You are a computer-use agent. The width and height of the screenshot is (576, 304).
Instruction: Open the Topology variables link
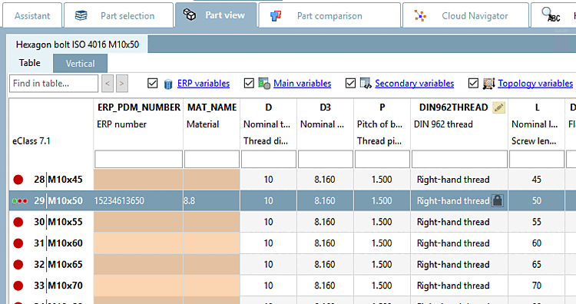(x=535, y=84)
